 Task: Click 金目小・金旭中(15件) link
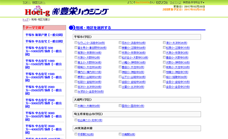pos(178,82)
